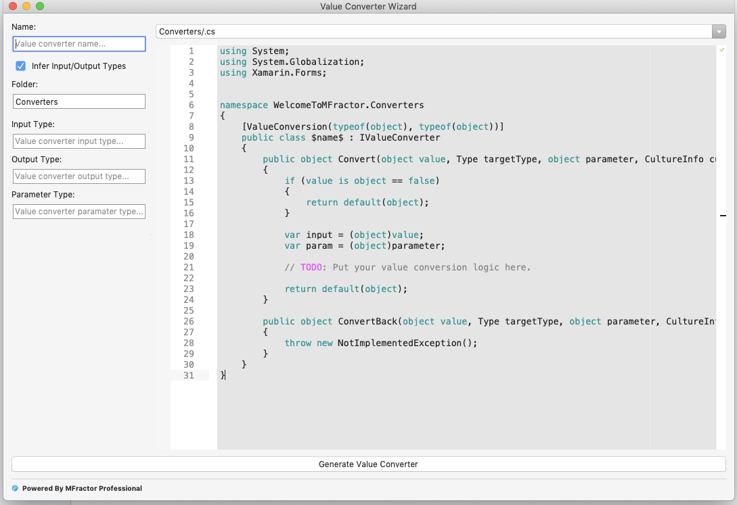Uncheck Infer Input/Output Types
The height and width of the screenshot is (505, 737).
tap(19, 66)
